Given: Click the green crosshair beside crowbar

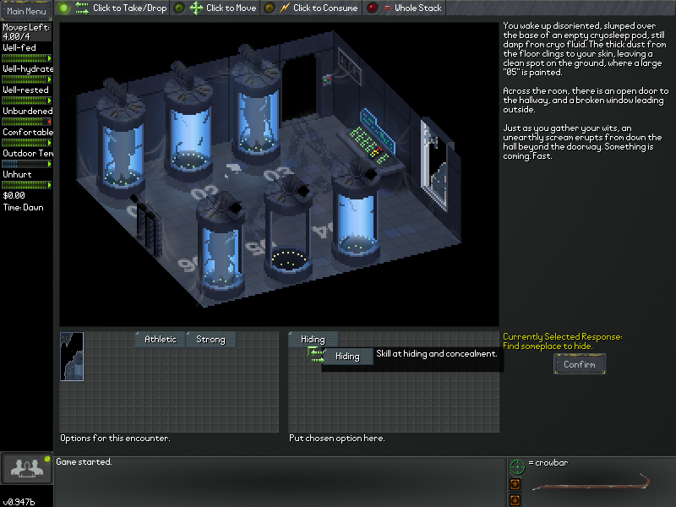Looking at the screenshot, I should point(517,466).
